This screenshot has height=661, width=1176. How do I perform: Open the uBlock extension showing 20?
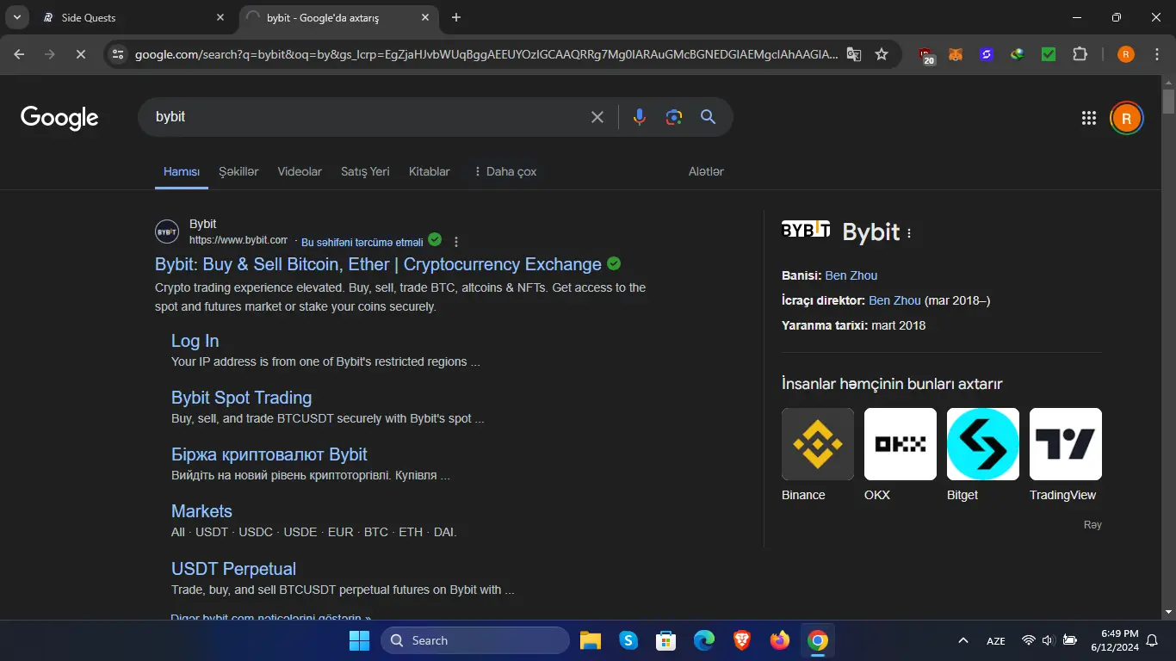pos(926,55)
